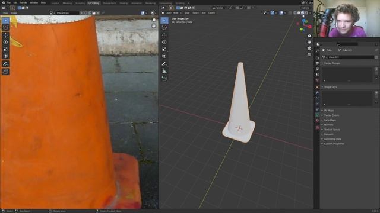
Task: Open the Output properties tab
Action: point(317,63)
